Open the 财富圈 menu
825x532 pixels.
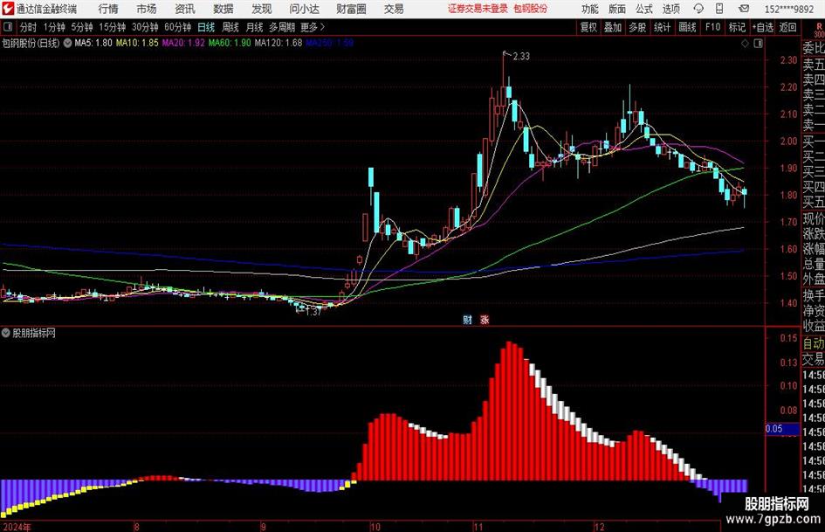click(x=352, y=9)
